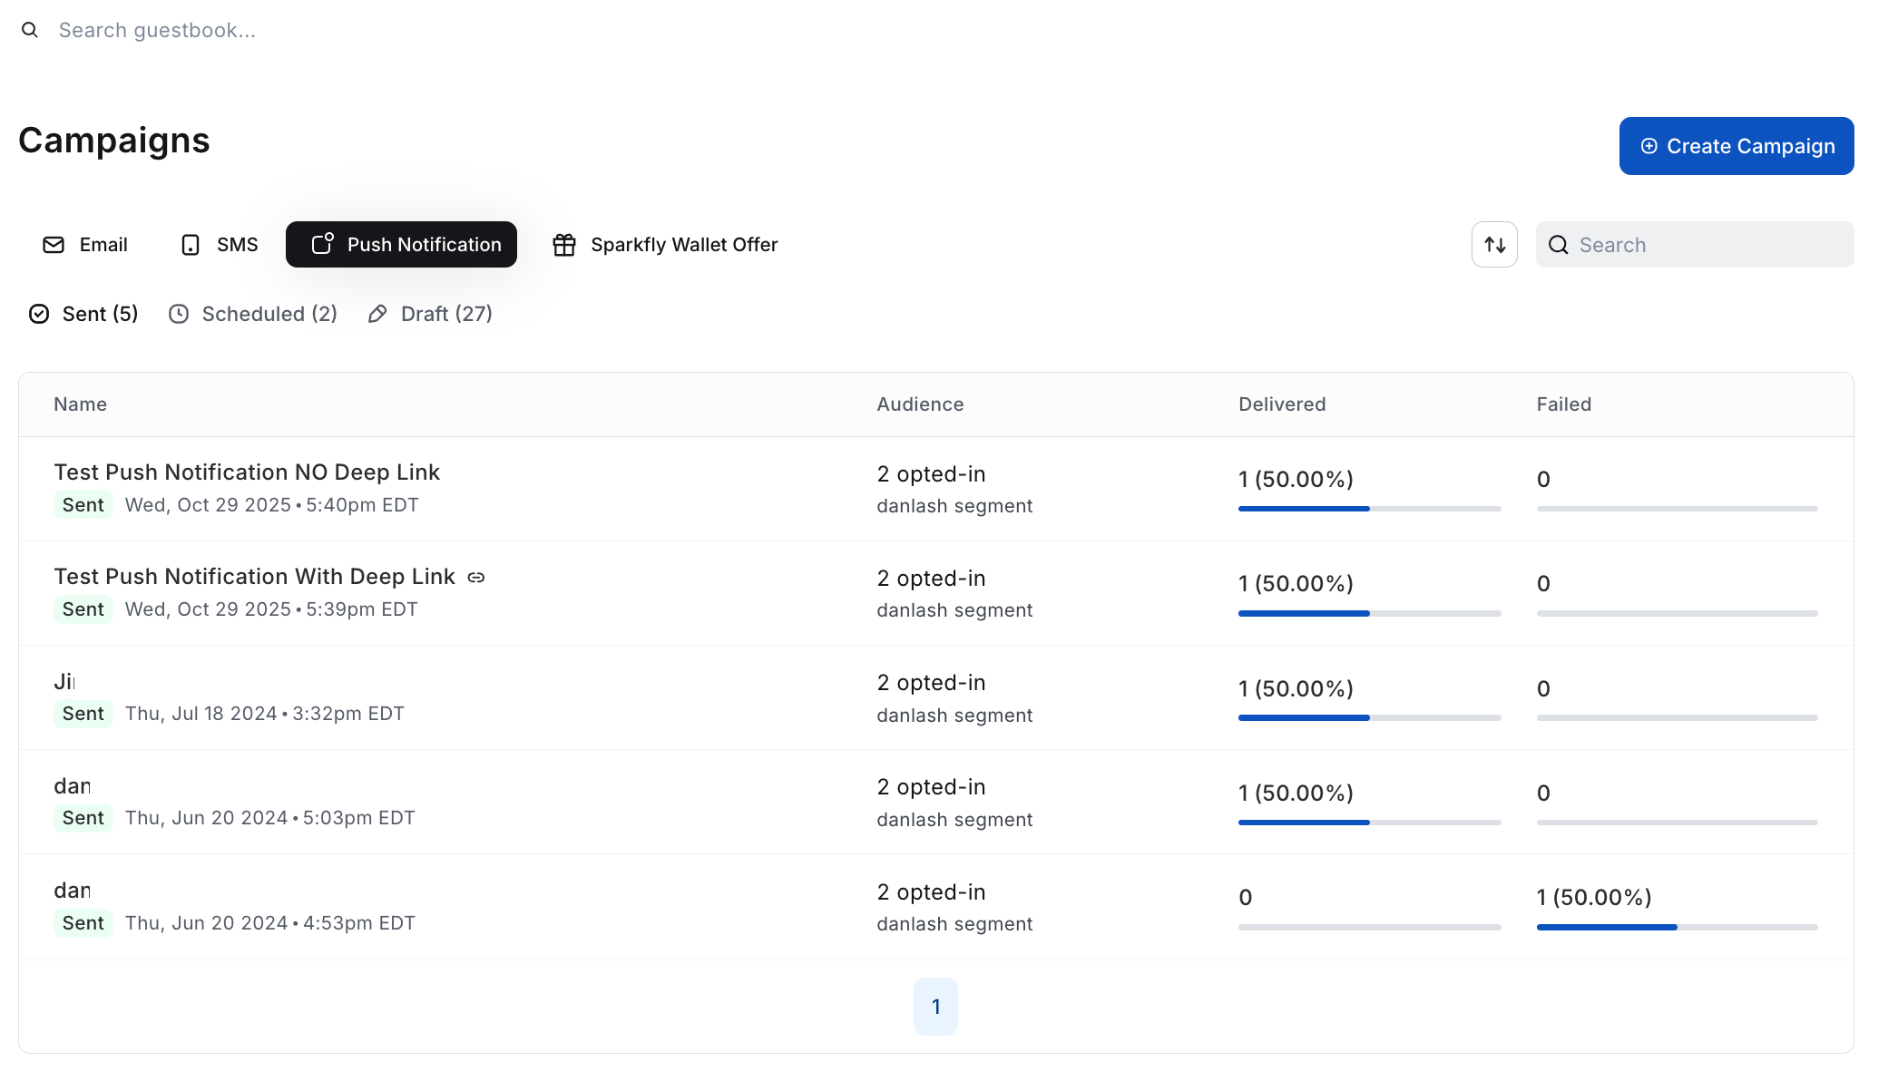The width and height of the screenshot is (1898, 1081).
Task: Show Sent (5) campaigns
Action: point(83,314)
